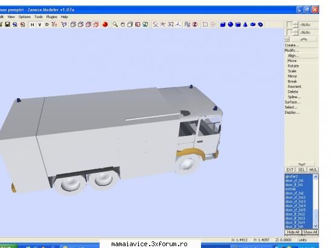Toggle the H axis button

[x=33, y=25]
